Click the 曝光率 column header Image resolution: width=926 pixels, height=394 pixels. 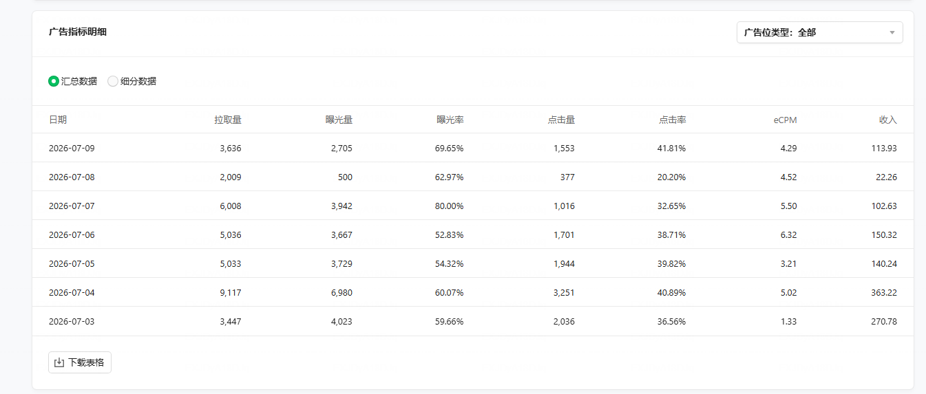coord(450,120)
